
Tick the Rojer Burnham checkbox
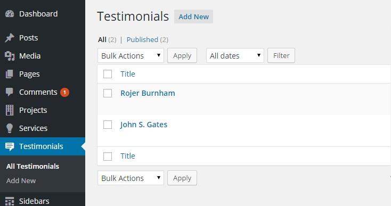108,93
